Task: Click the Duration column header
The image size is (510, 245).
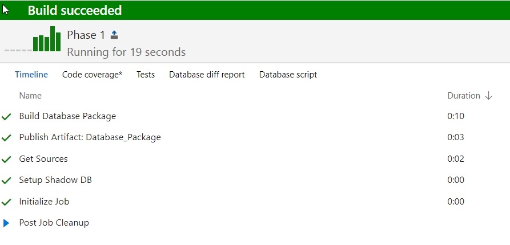Action: tap(463, 96)
